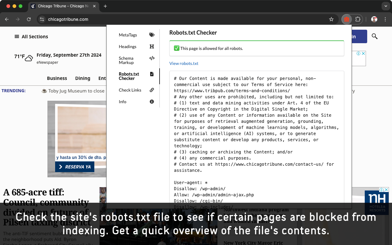Bookmark the page with the star icon

(x=331, y=19)
